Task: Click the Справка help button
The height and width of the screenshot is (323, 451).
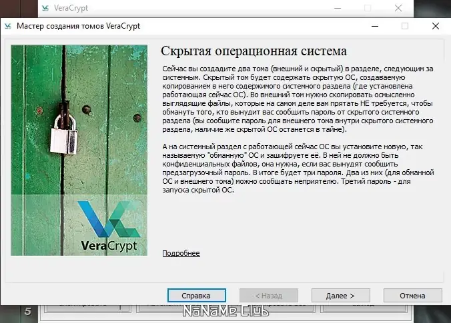Action: point(196,296)
